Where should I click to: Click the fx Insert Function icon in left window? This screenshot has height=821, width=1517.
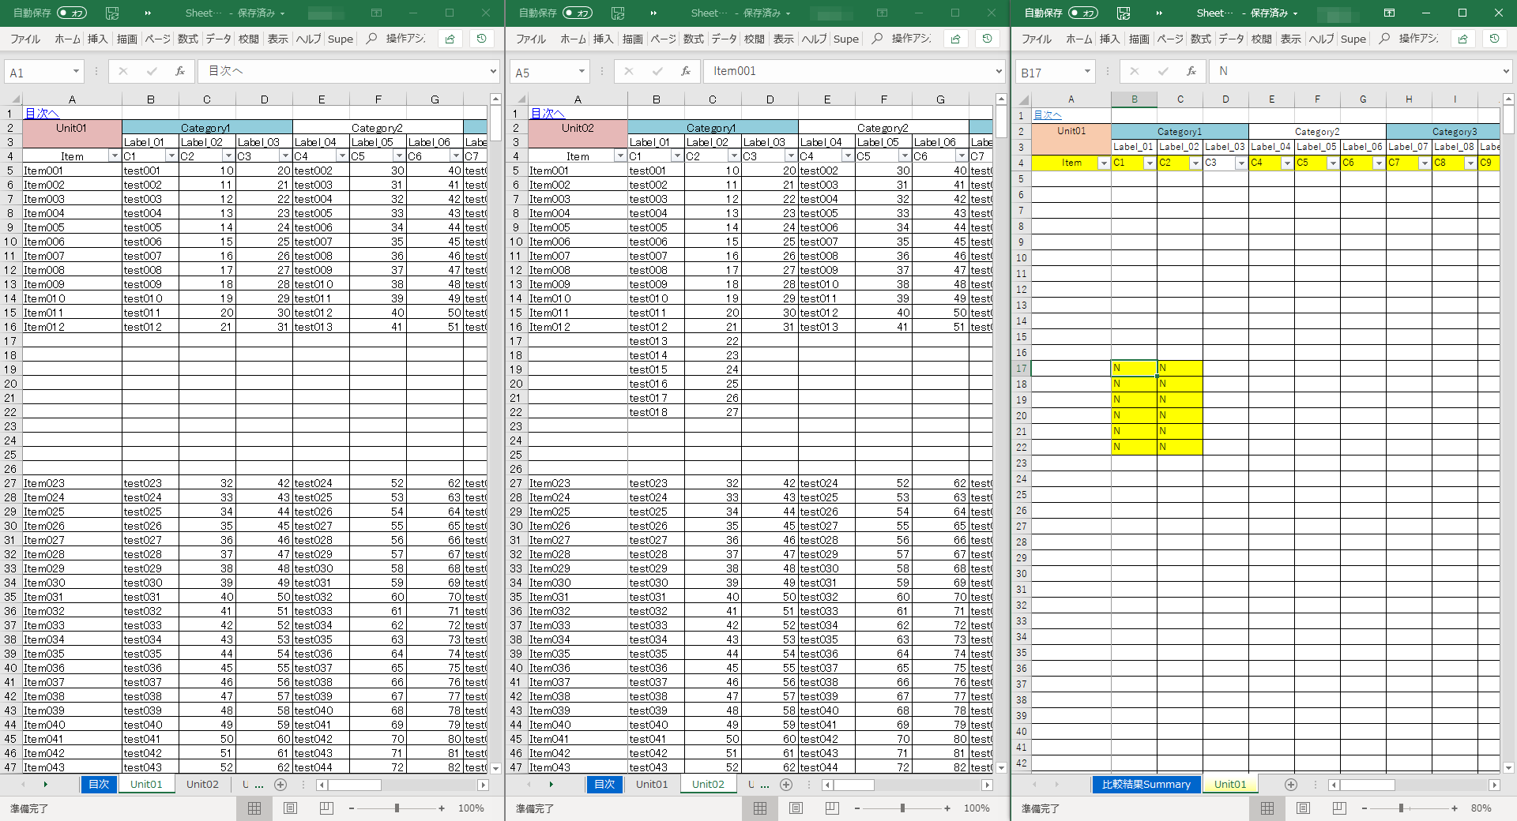pos(180,72)
